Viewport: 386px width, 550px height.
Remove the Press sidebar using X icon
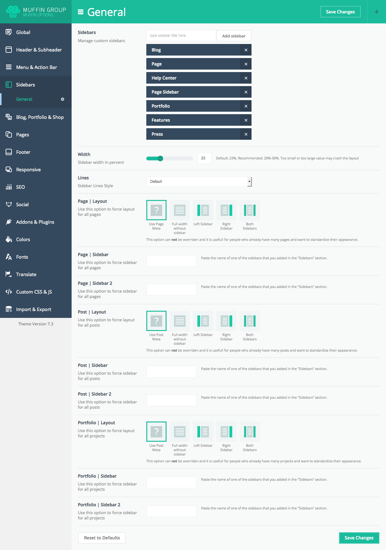(x=246, y=134)
